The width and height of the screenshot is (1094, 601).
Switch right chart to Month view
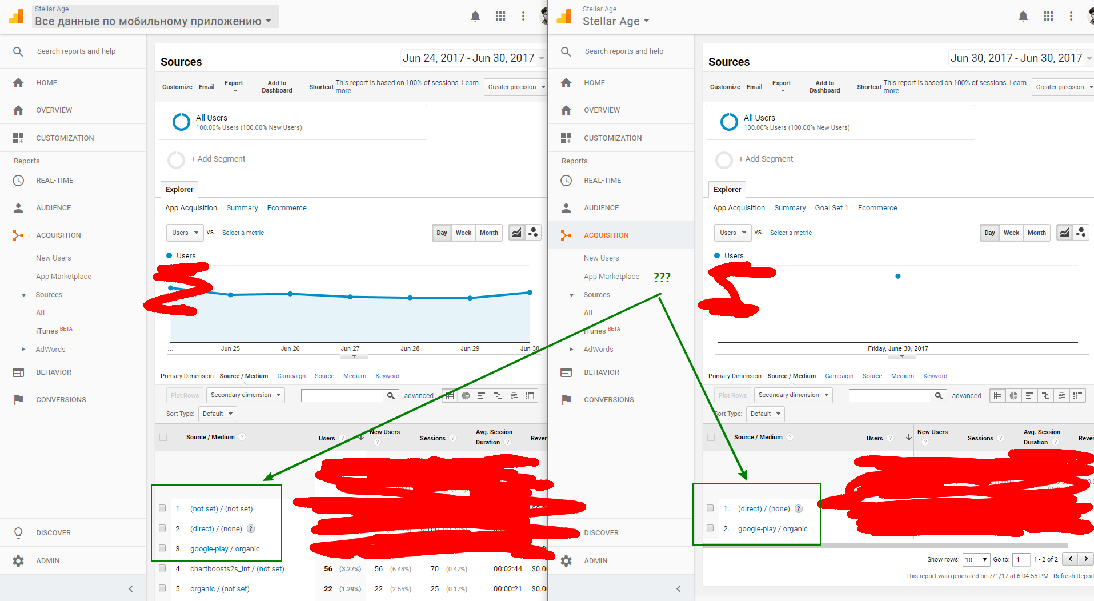click(x=1037, y=233)
